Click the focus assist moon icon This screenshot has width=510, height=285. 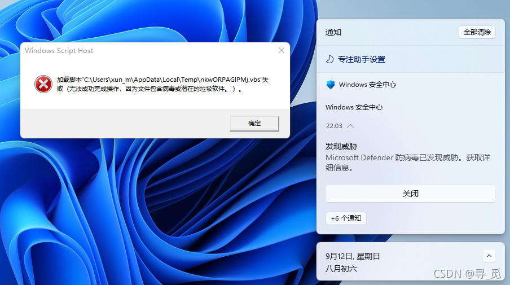point(330,59)
